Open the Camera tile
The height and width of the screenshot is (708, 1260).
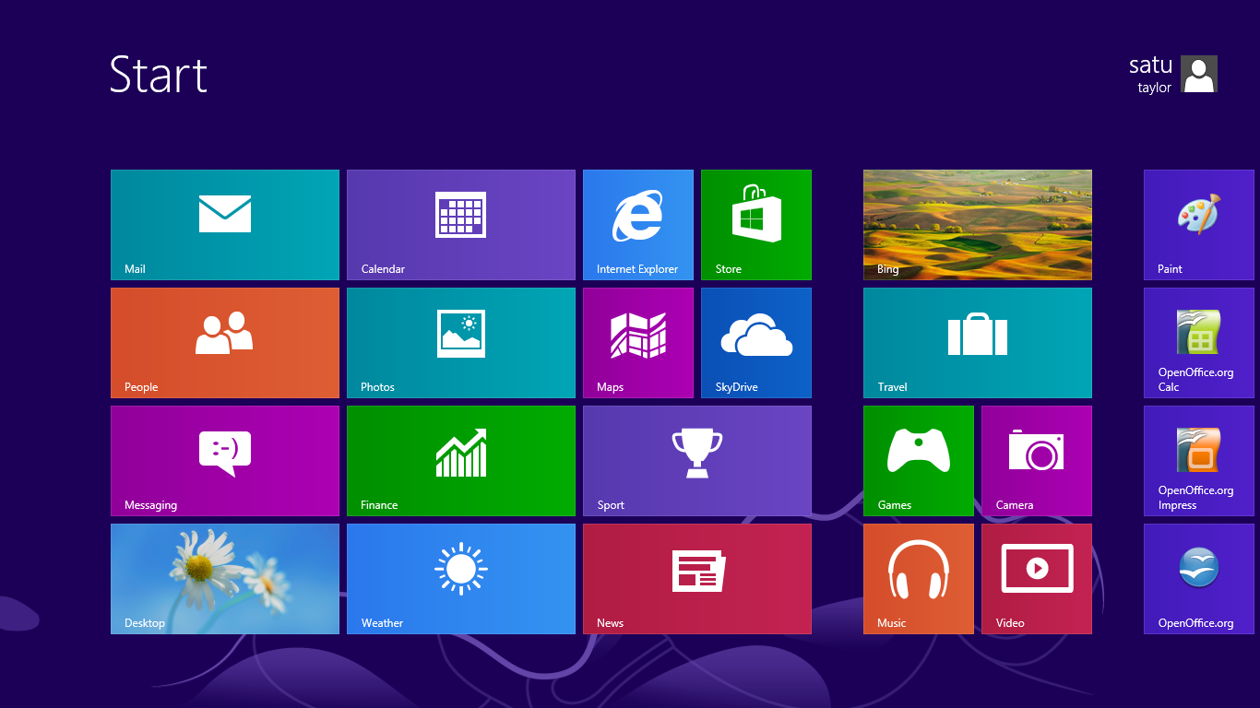pyautogui.click(x=1037, y=461)
